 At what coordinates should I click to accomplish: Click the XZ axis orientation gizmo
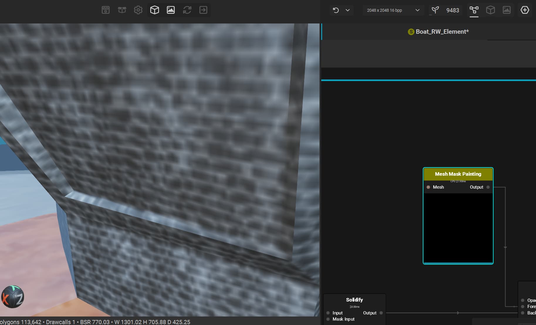(12, 297)
